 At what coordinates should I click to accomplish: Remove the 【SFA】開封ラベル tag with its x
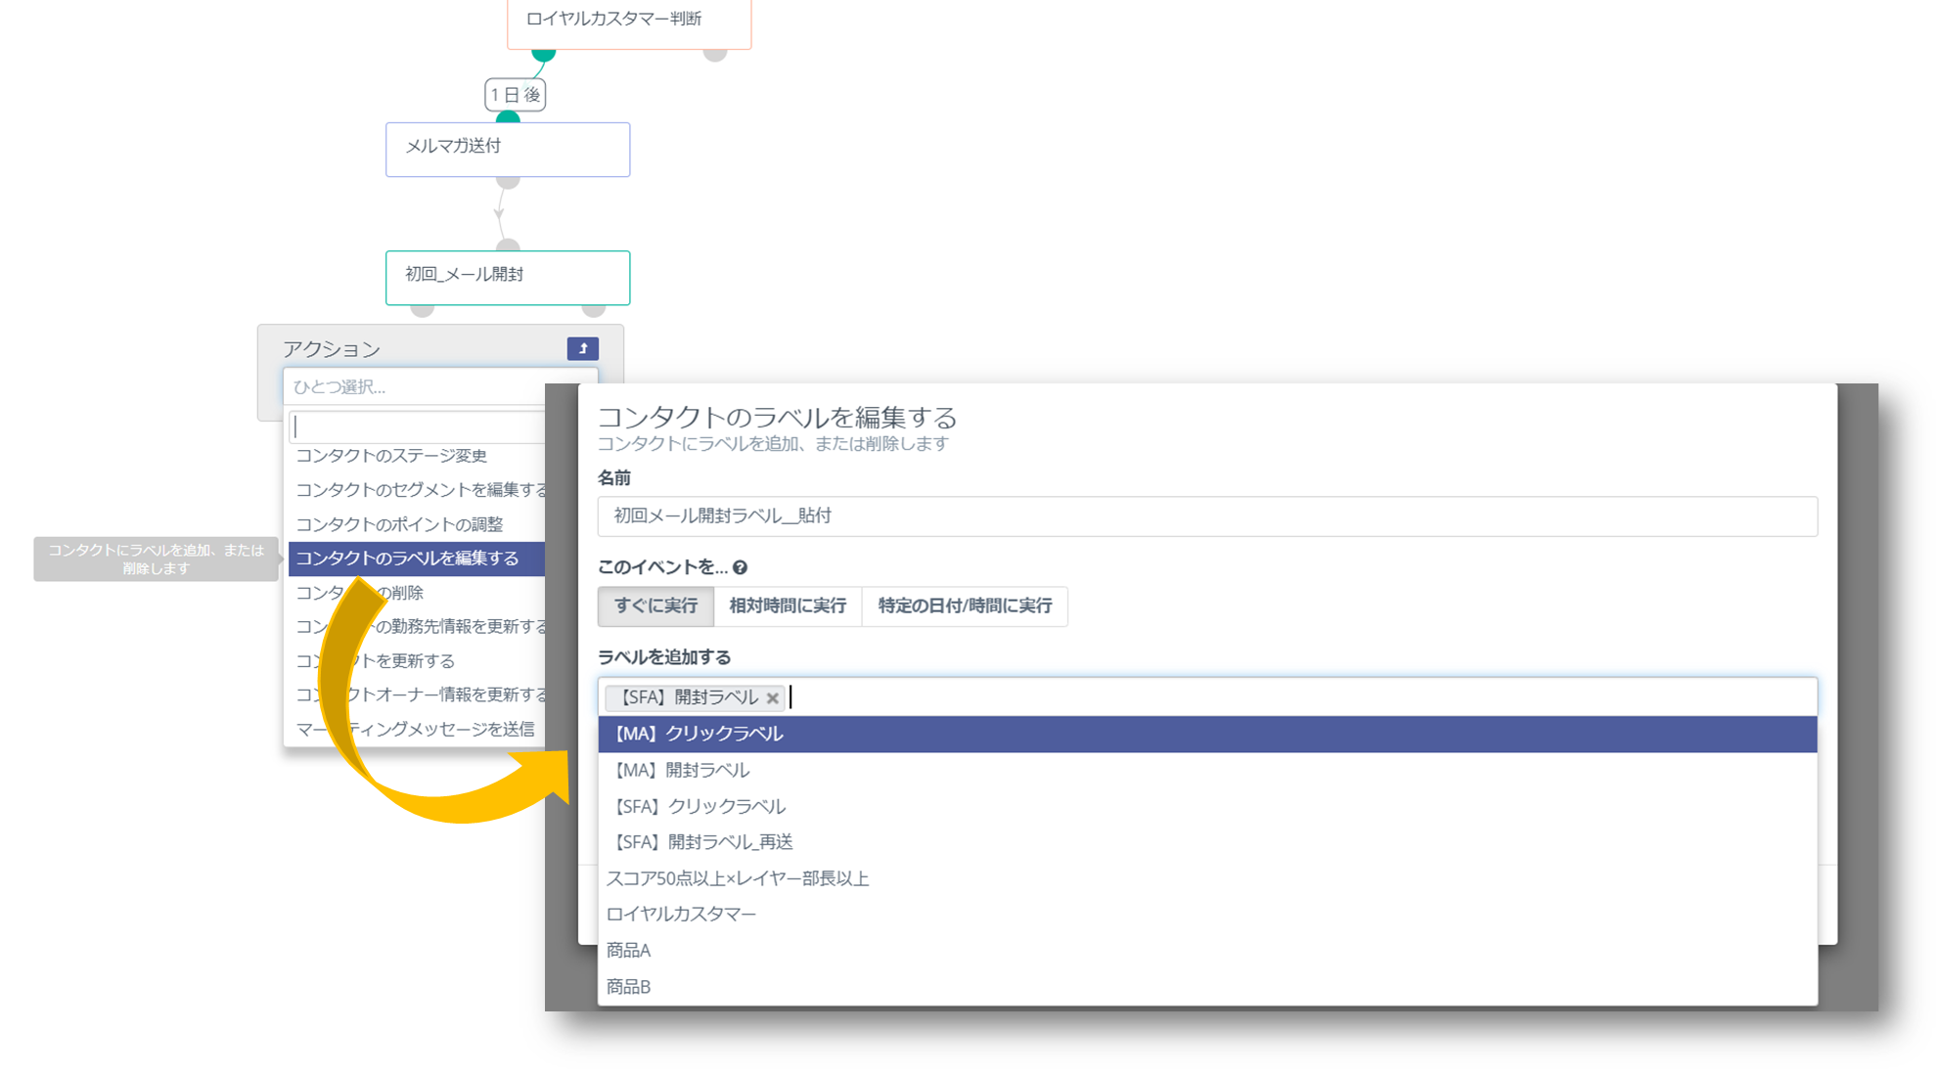[773, 697]
